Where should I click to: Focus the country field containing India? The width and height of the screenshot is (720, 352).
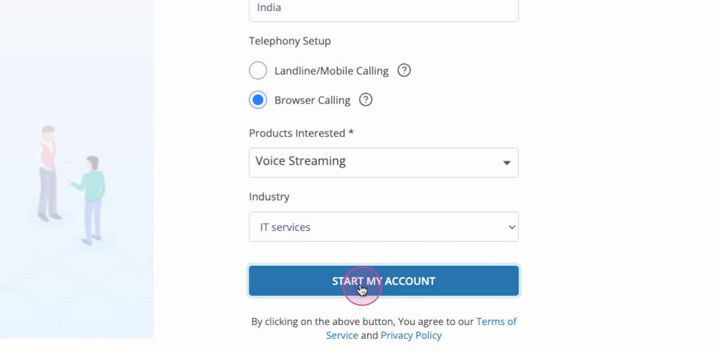pos(383,9)
